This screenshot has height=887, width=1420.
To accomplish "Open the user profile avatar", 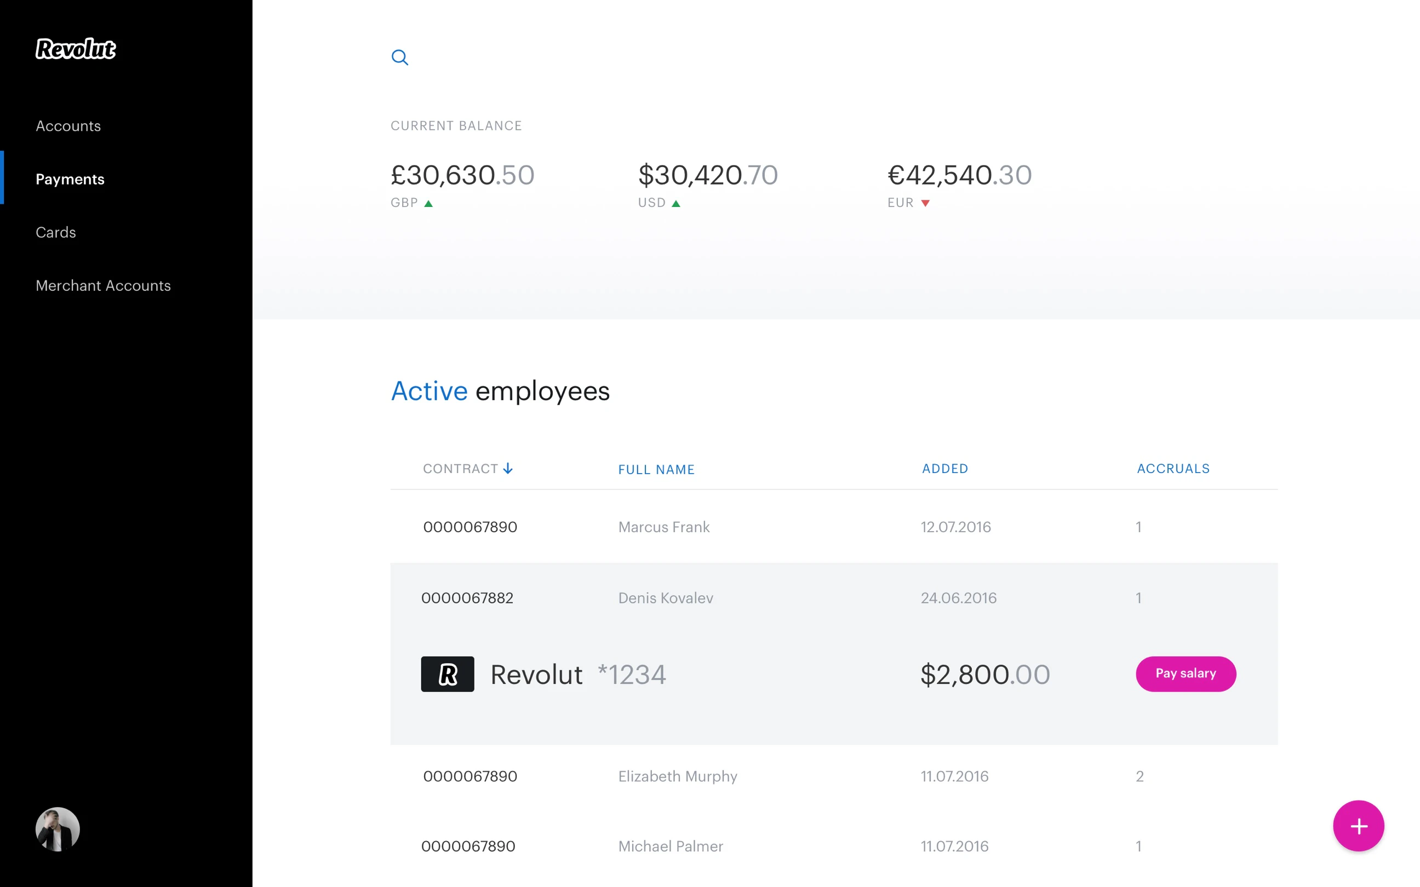I will [x=58, y=828].
